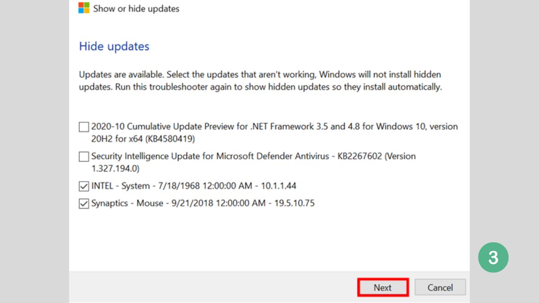Tick the Security Intelligence Update checkbox

[84, 157]
